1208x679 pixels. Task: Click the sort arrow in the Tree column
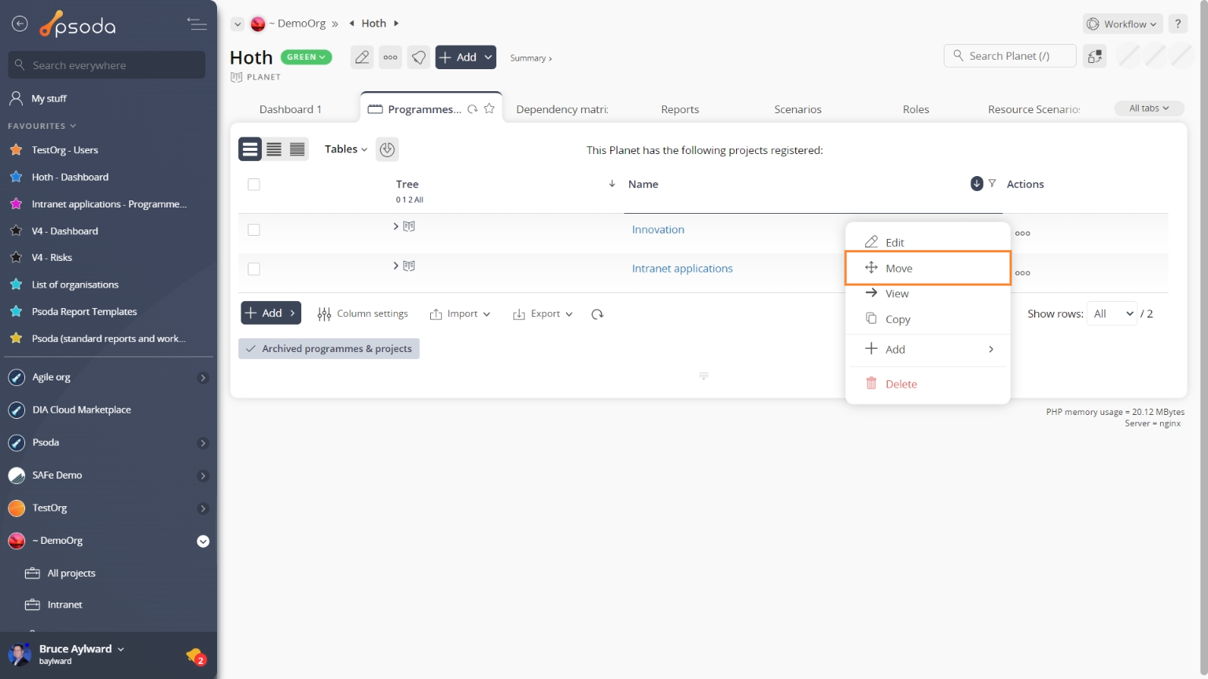click(x=612, y=184)
